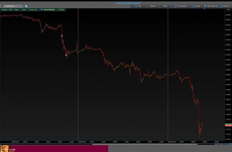This screenshot has width=232, height=152.
Task: Click the Rysowanie drawing tools icon
Action: pyautogui.click(x=175, y=6)
